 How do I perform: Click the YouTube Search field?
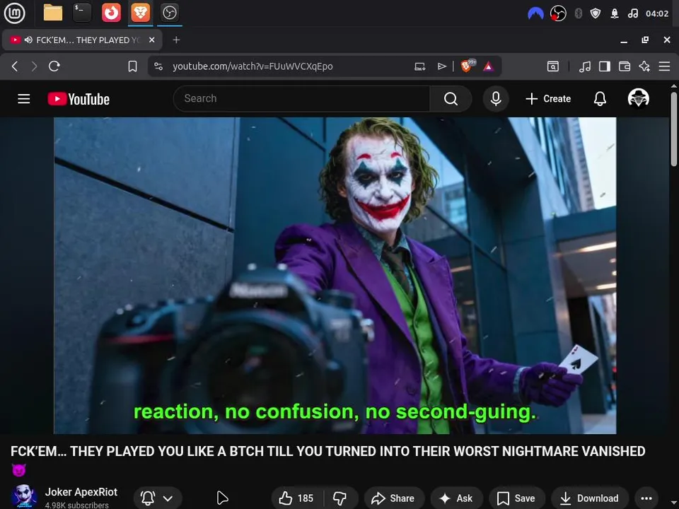[301, 99]
